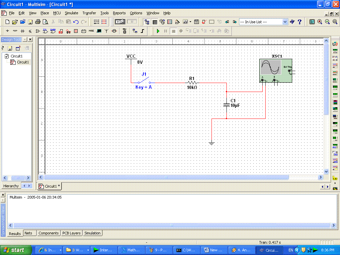Expand the analyses list dropdown arrow
This screenshot has height=255, width=340.
(190, 22)
